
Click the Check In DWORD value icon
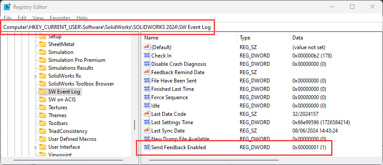point(147,56)
